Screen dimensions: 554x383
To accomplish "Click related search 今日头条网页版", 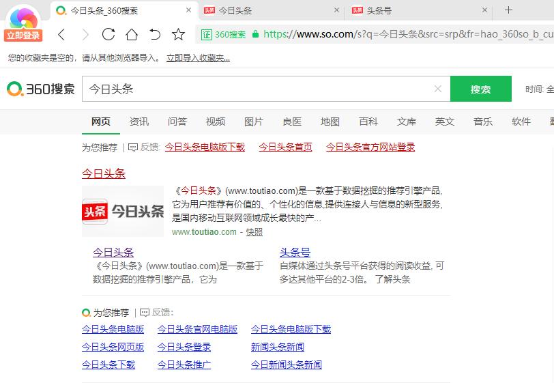I will (113, 347).
